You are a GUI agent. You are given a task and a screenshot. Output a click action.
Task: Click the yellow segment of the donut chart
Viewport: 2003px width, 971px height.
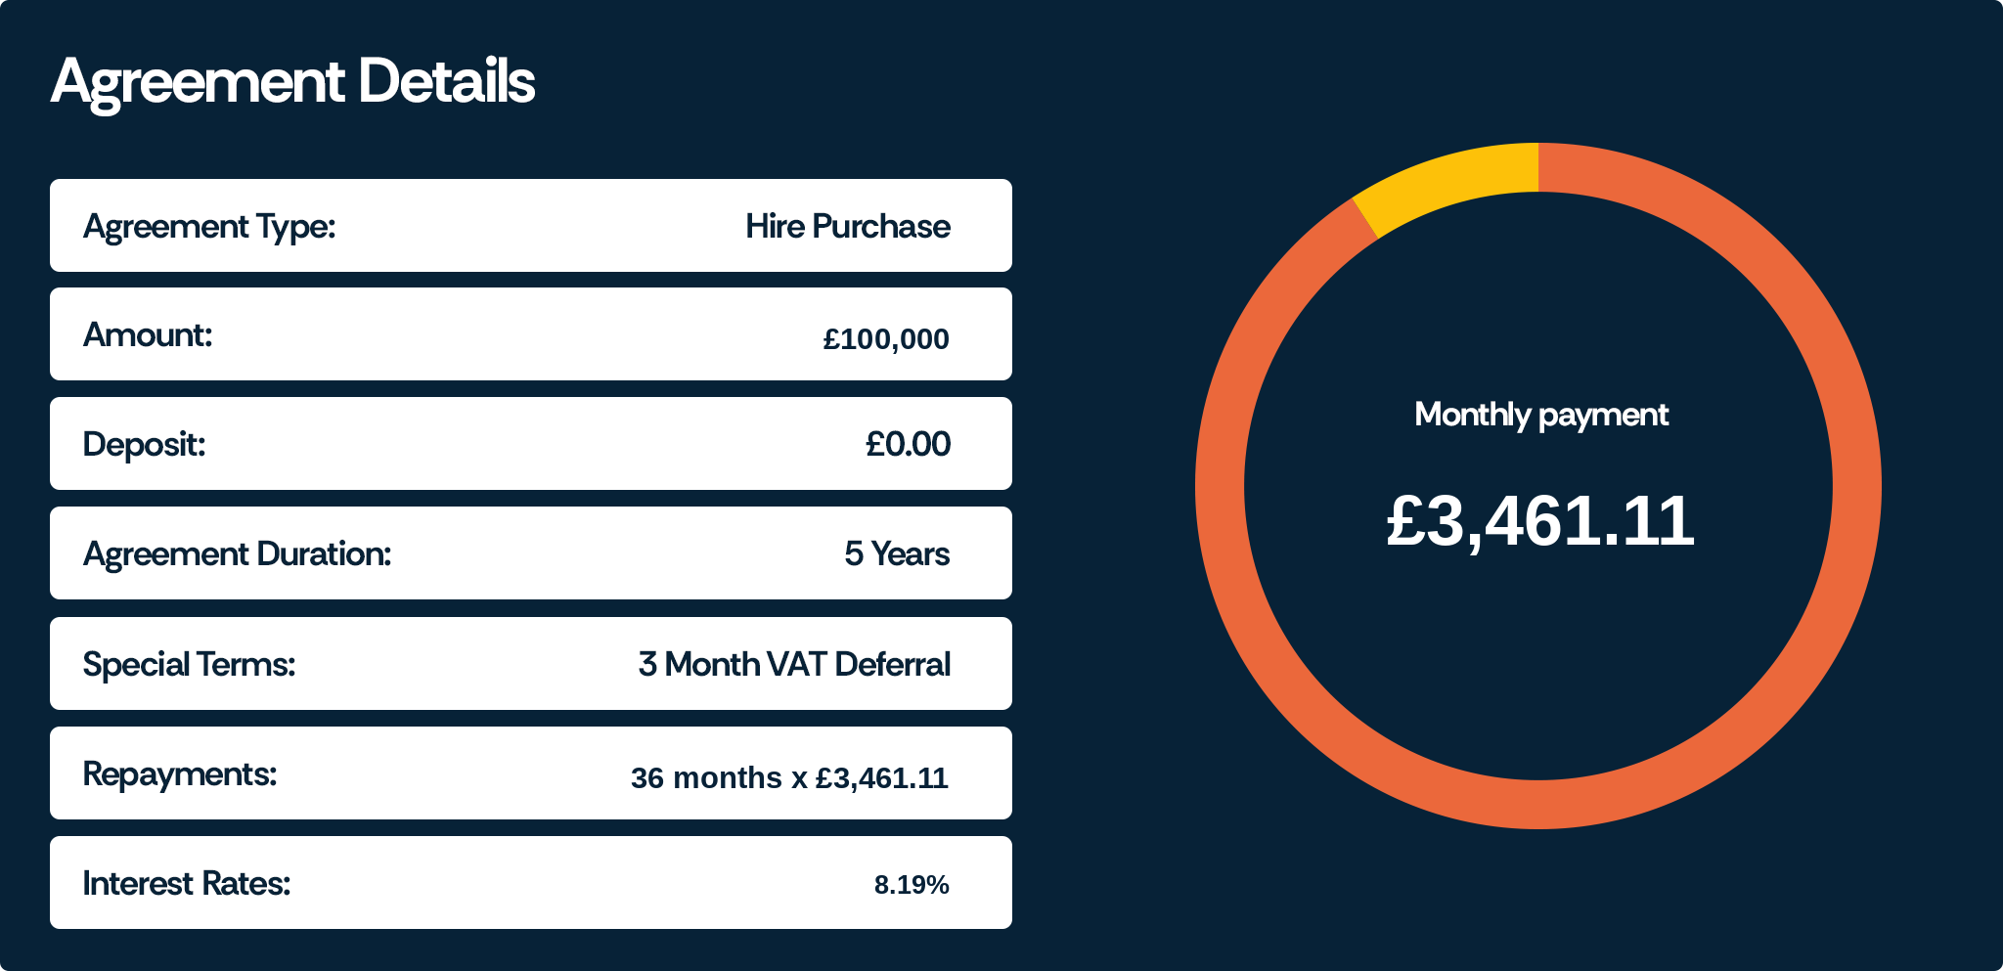[1447, 182]
